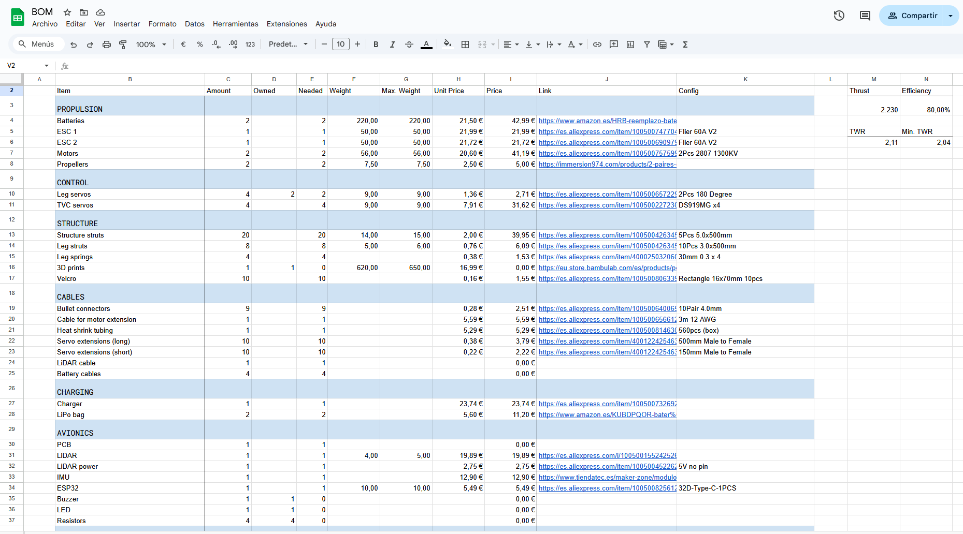Open the Borders tool
The width and height of the screenshot is (963, 534).
(465, 44)
